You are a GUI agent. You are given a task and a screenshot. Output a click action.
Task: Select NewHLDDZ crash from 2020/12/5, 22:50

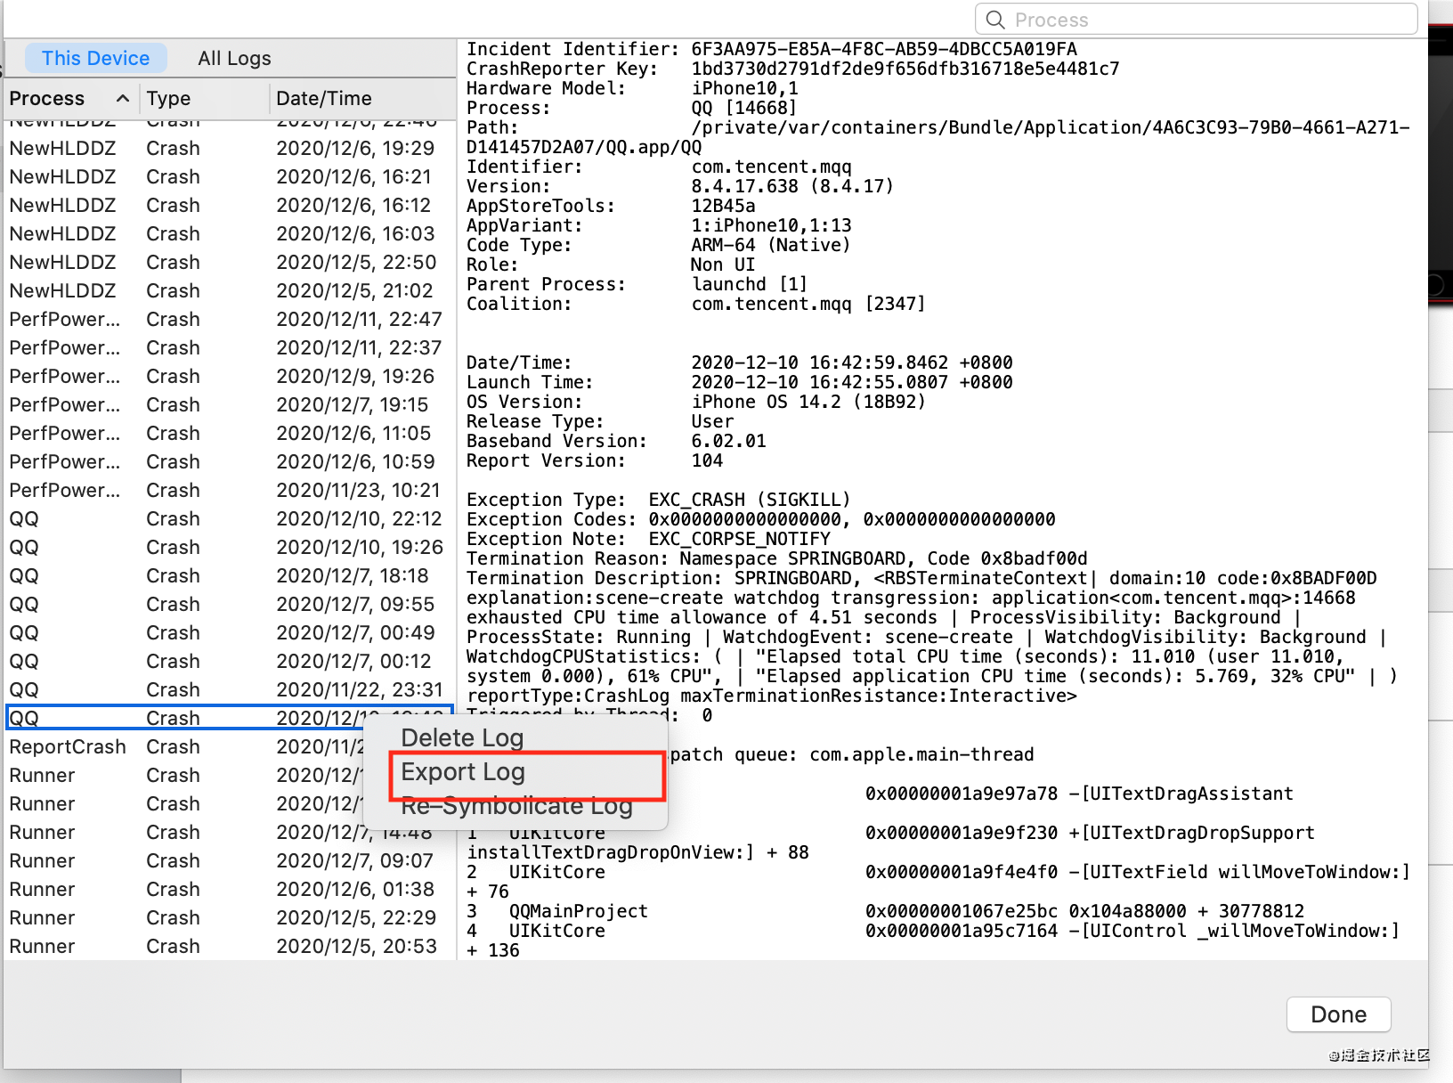pyautogui.click(x=230, y=262)
